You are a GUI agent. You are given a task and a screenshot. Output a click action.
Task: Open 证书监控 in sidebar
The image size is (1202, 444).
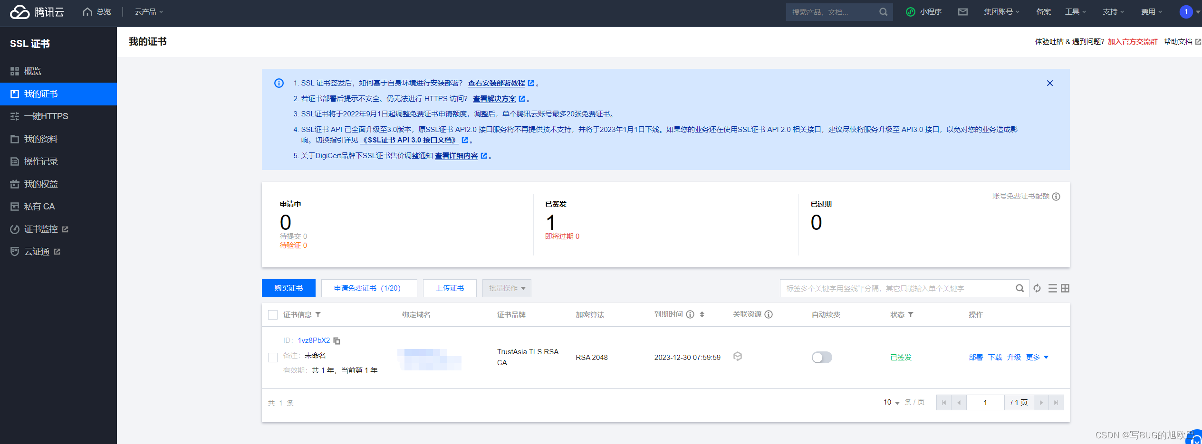pos(58,229)
